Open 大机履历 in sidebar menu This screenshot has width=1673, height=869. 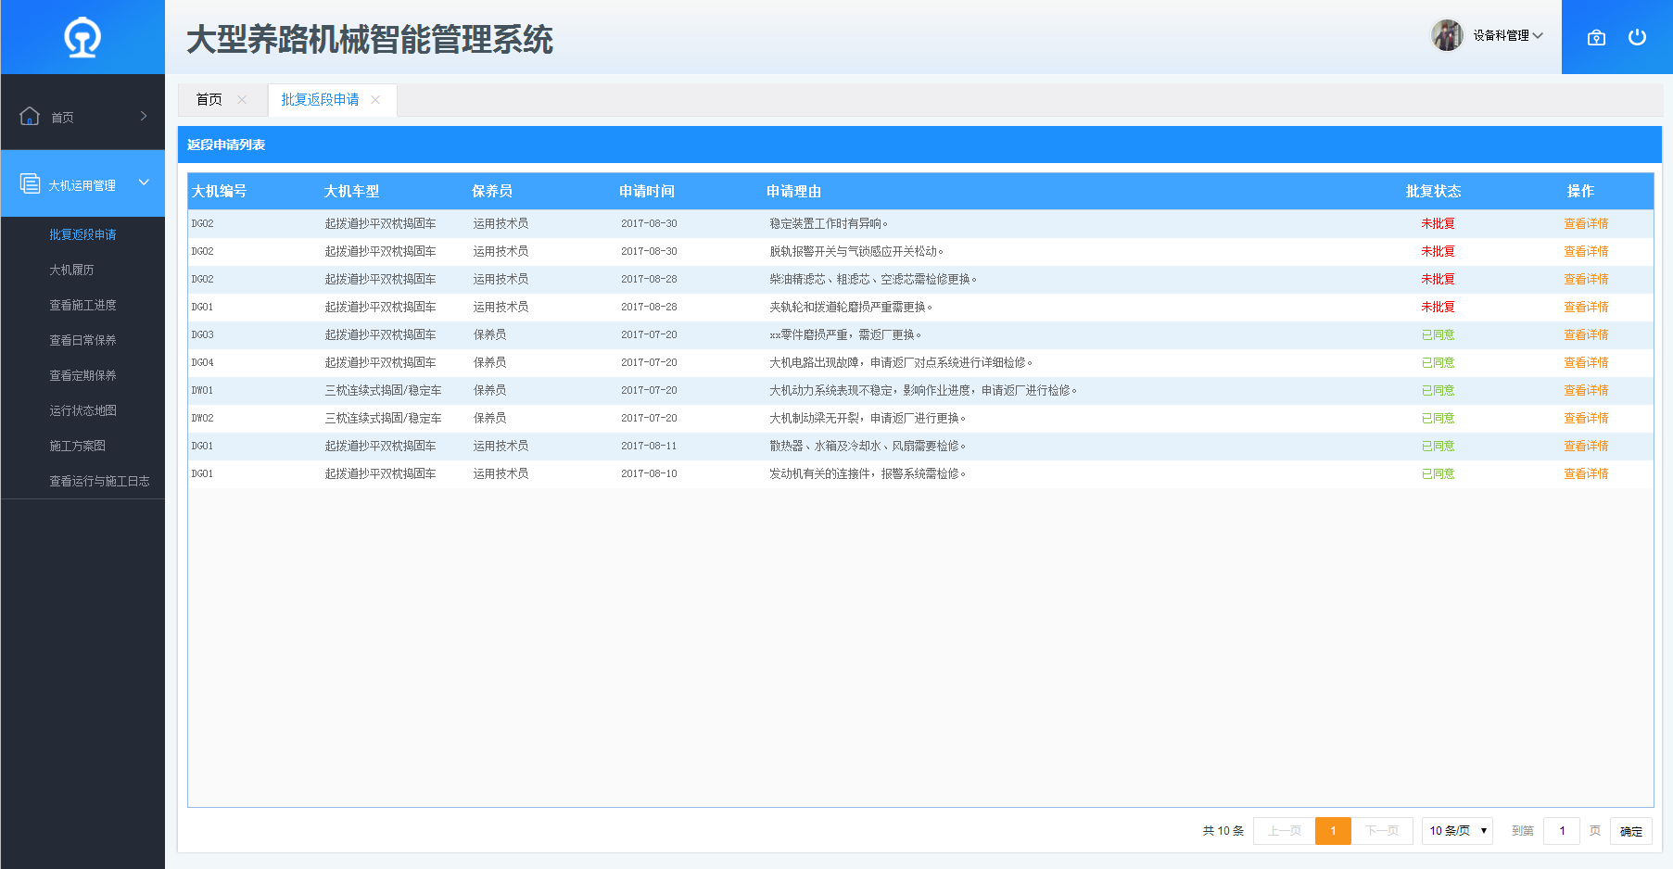click(x=71, y=270)
